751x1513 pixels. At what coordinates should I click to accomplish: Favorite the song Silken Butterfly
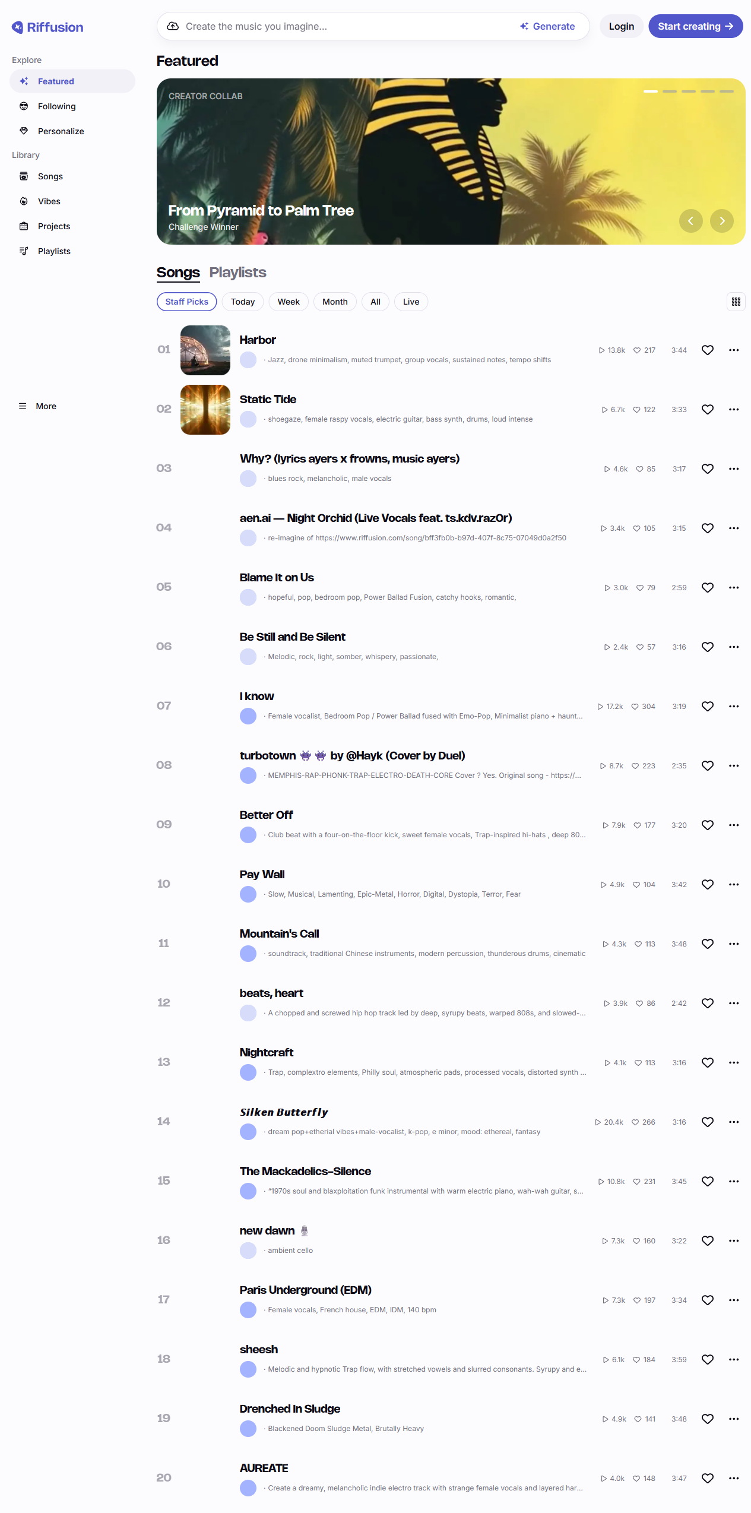pyautogui.click(x=707, y=1122)
